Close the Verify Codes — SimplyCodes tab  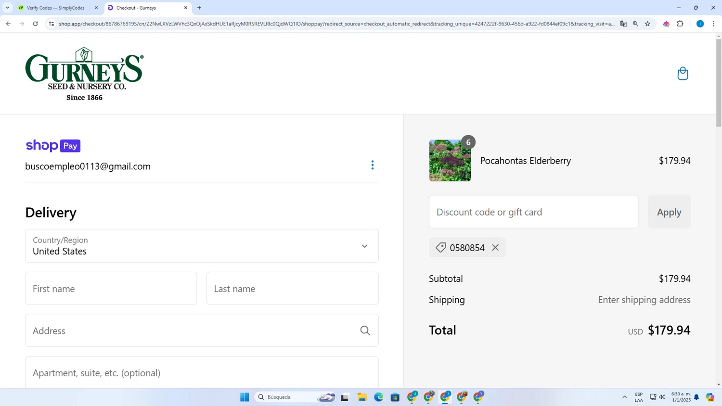tap(96, 8)
